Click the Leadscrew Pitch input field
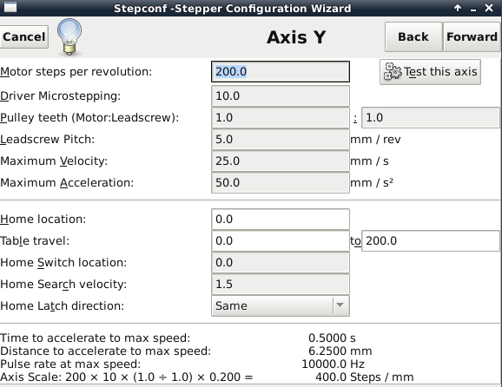This screenshot has width=502, height=387. point(281,140)
